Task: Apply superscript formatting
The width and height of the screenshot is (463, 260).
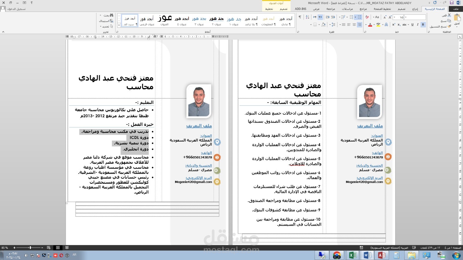Action: click(394, 25)
